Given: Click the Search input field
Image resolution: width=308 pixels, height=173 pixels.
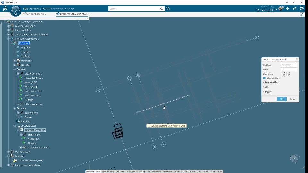Looking at the screenshot, I should click(x=134, y=9).
